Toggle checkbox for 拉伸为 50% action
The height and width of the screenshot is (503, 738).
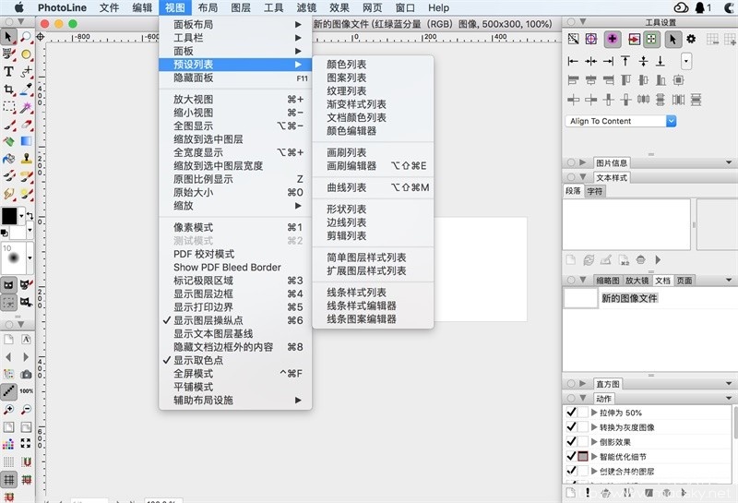coord(571,413)
